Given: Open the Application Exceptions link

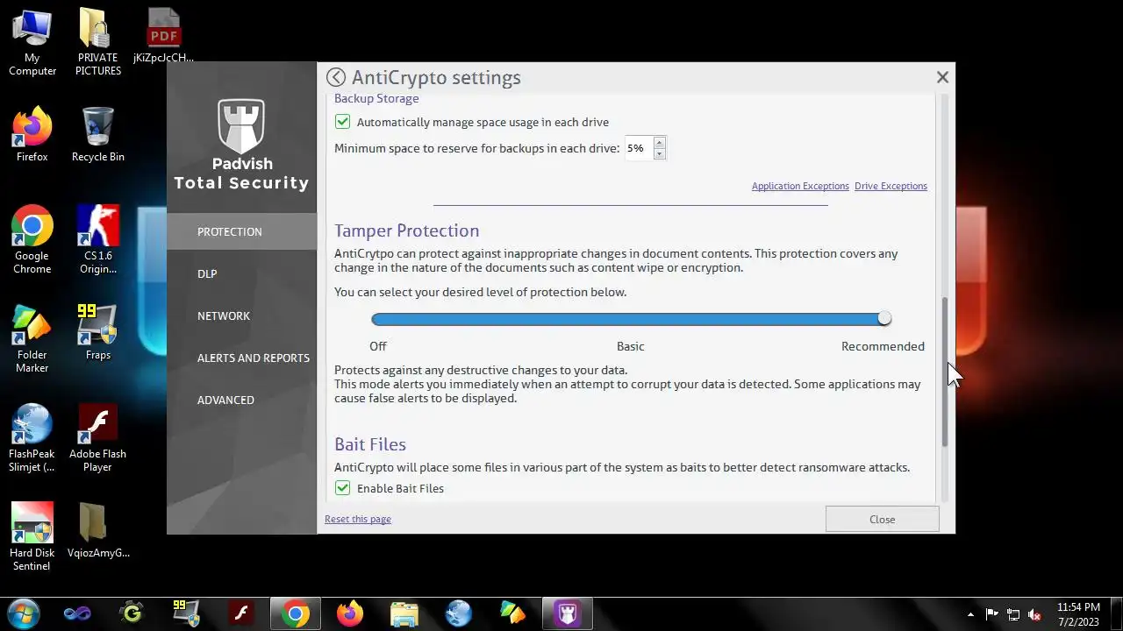Looking at the screenshot, I should pos(800,186).
